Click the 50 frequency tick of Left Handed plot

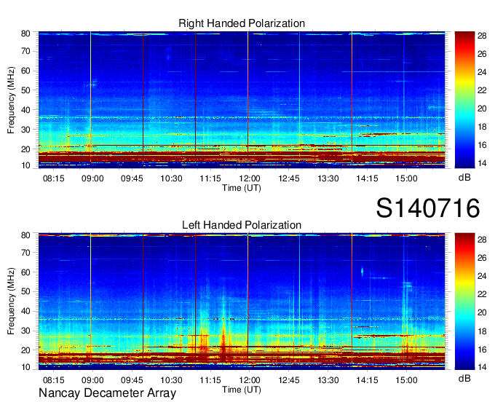25,292
